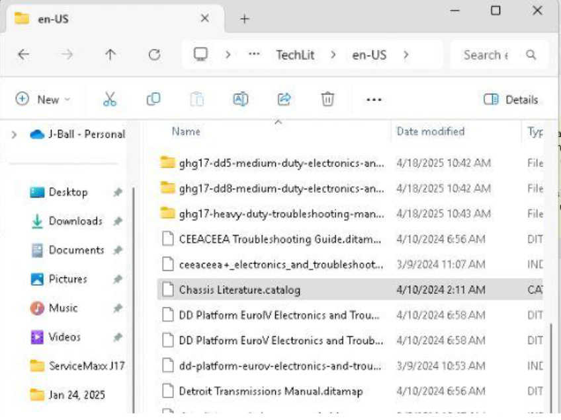The height and width of the screenshot is (420, 561).
Task: Expand the J-Ball Personal OneDrive tree
Action: (x=14, y=135)
